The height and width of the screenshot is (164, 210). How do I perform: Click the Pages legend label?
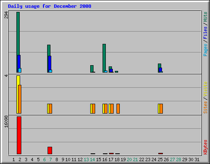tap(205, 50)
